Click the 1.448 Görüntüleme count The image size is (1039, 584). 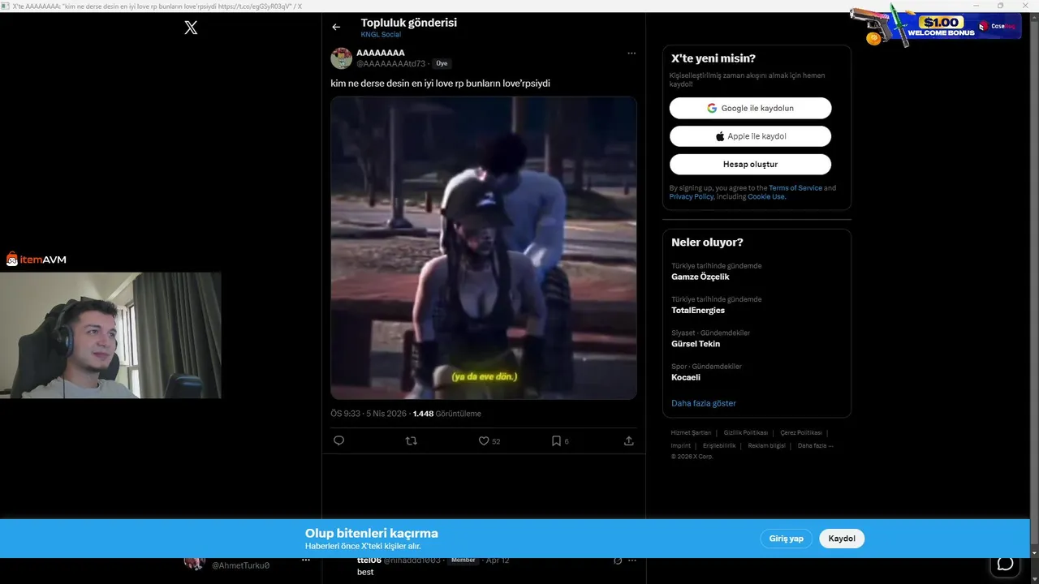pos(447,414)
